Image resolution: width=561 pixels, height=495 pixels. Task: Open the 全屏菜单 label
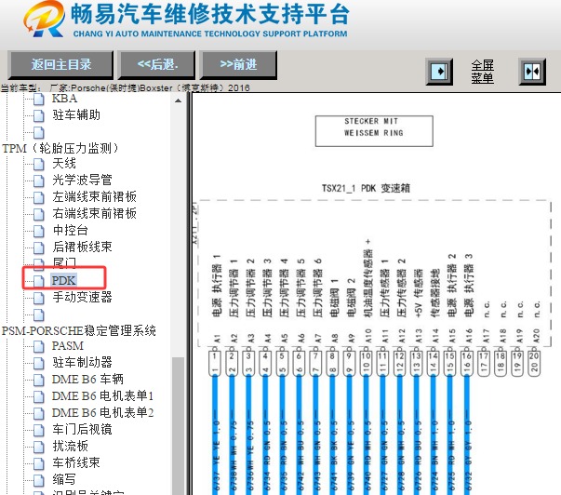coord(482,72)
